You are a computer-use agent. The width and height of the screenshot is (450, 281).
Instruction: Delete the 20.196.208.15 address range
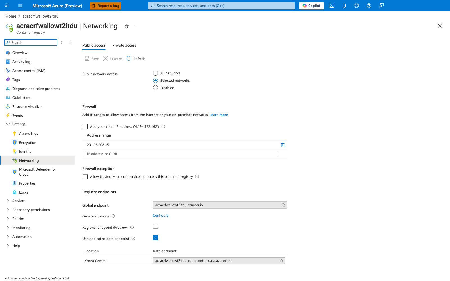click(x=283, y=145)
